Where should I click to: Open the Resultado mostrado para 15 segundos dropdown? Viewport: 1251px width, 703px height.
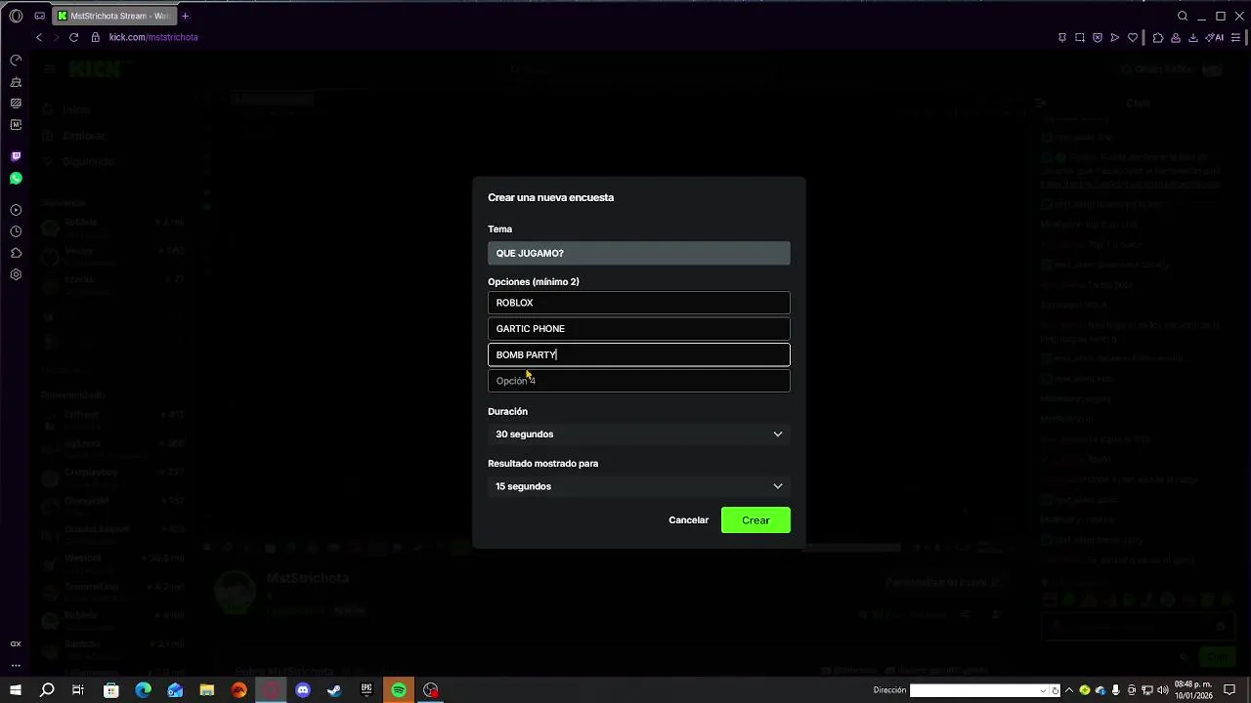pyautogui.click(x=639, y=486)
